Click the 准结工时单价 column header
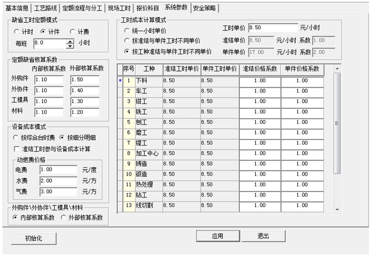Viewport: 373px width, 258px height. click(182, 70)
